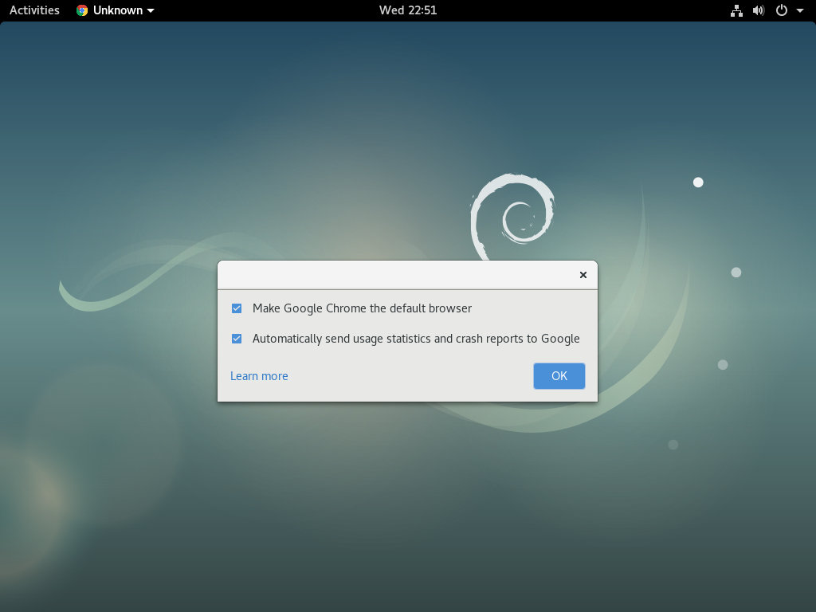Open the Activities overview
816x612 pixels.
coord(34,10)
